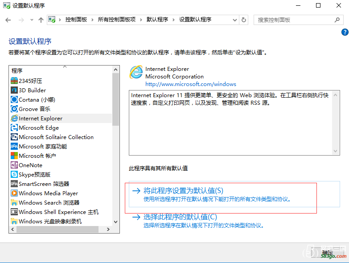
Task: Click the SmartScreen 筛选器 icon
Action: [14, 184]
